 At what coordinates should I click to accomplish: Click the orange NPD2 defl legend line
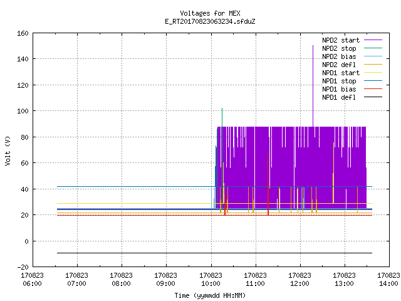tap(373, 65)
